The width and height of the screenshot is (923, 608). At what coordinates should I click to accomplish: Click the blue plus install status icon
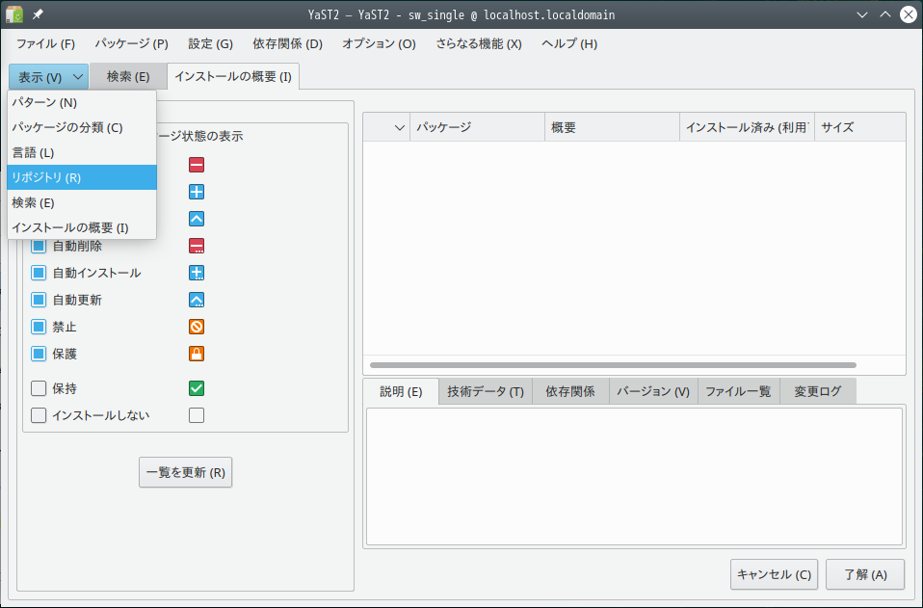click(197, 192)
